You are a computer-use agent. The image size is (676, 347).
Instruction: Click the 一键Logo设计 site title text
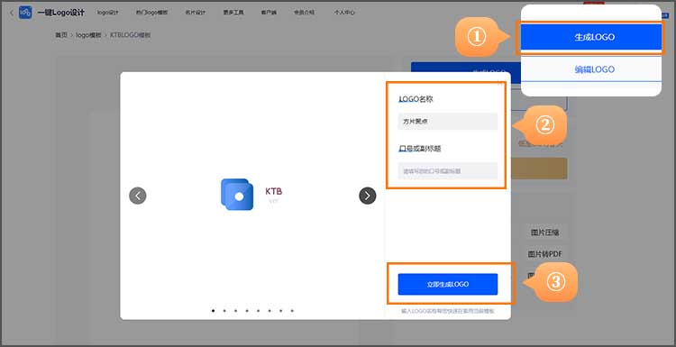60,13
